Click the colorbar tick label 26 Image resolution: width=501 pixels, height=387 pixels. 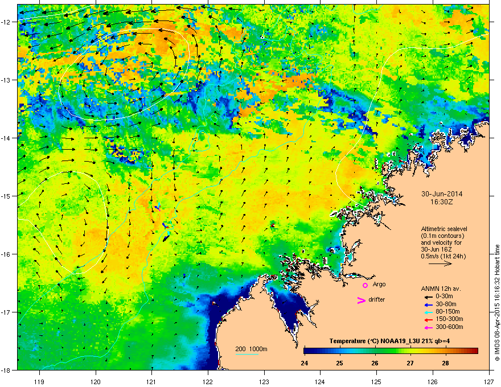(375, 363)
